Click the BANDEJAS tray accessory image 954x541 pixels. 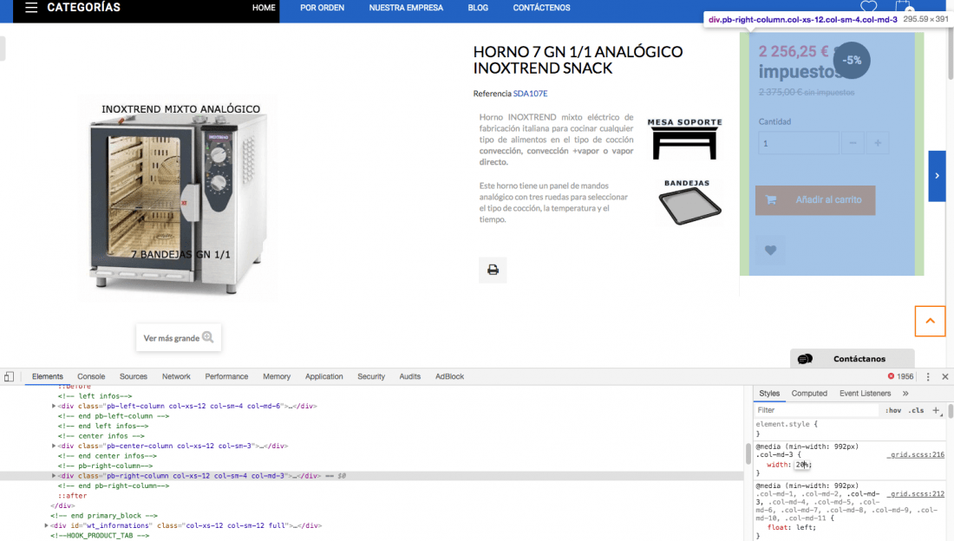pos(689,202)
